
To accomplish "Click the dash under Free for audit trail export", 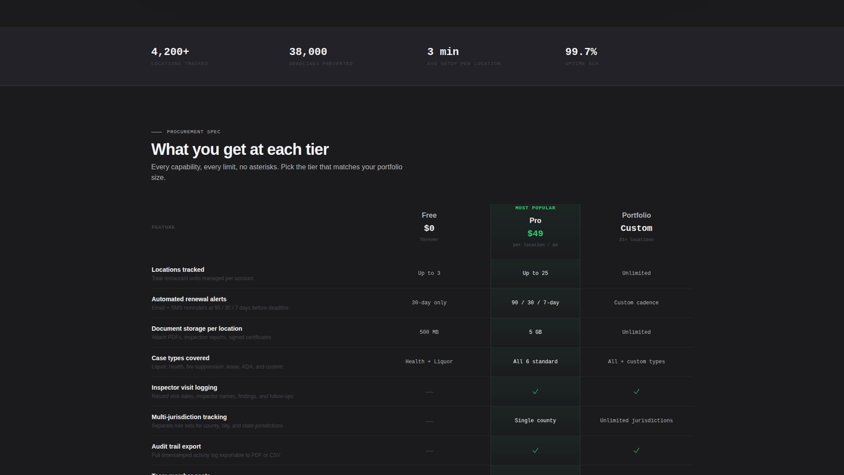I will (429, 450).
